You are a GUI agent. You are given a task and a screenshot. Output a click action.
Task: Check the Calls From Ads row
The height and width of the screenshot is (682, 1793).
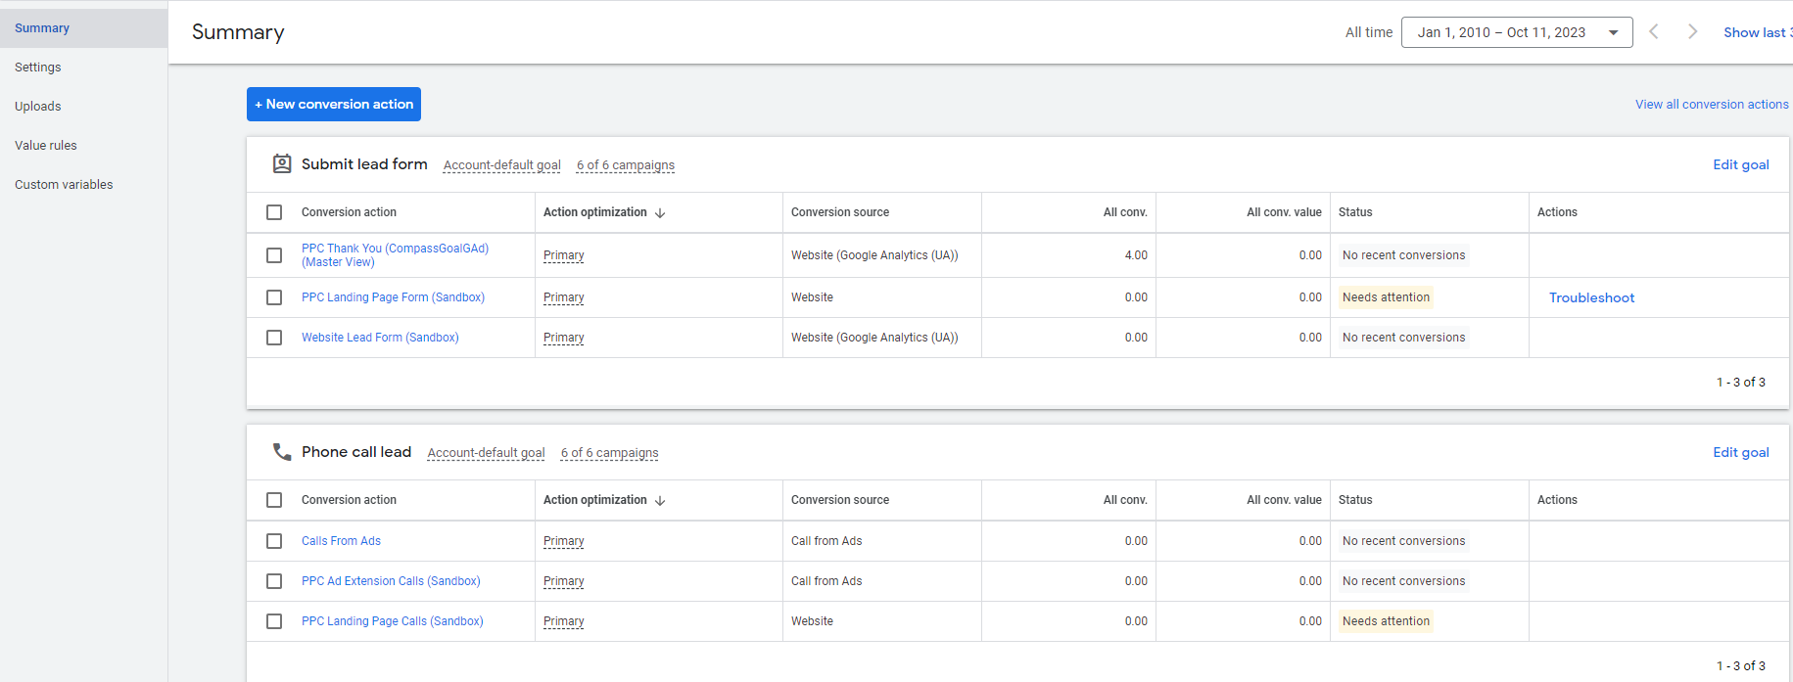[274, 541]
